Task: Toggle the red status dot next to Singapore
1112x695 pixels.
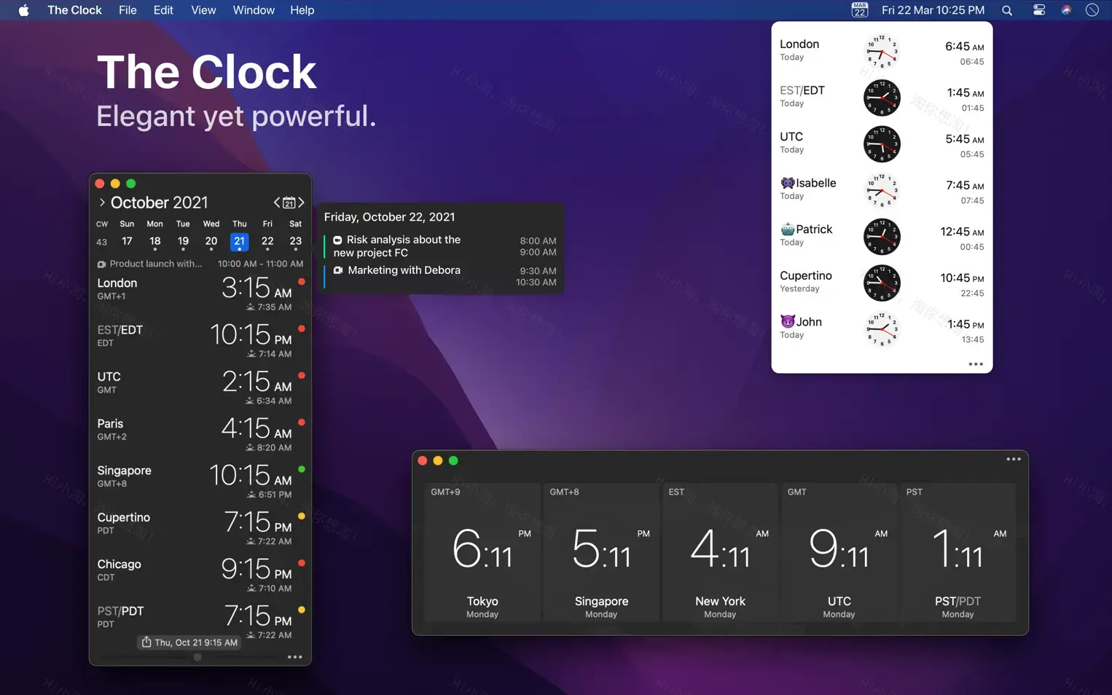Action: 301,468
